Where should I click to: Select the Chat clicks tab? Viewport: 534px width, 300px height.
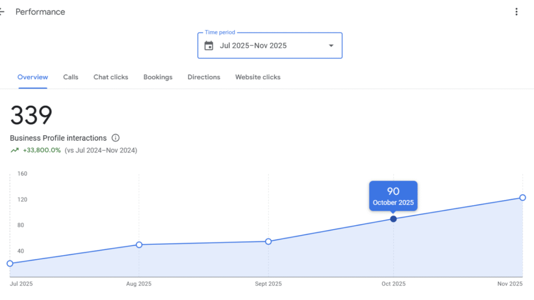[111, 77]
